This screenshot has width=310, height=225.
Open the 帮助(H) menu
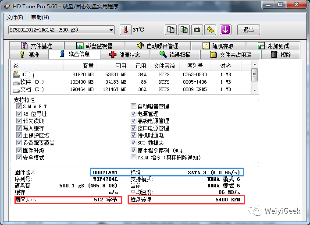coord(40,18)
